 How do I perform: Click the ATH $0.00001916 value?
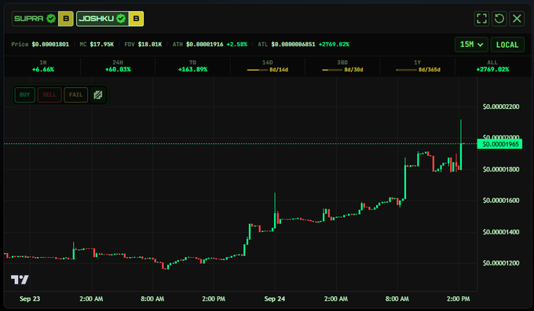point(205,45)
